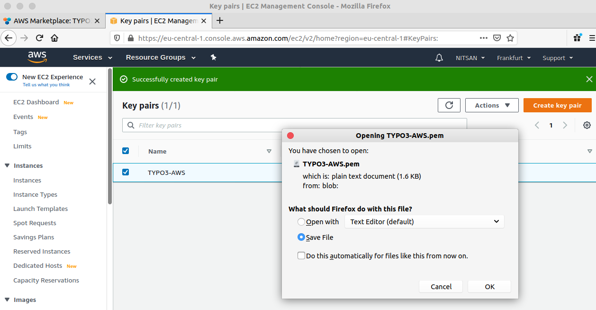This screenshot has width=596, height=310.
Task: Open Launch Templates in the sidebar
Action: pyautogui.click(x=40, y=209)
